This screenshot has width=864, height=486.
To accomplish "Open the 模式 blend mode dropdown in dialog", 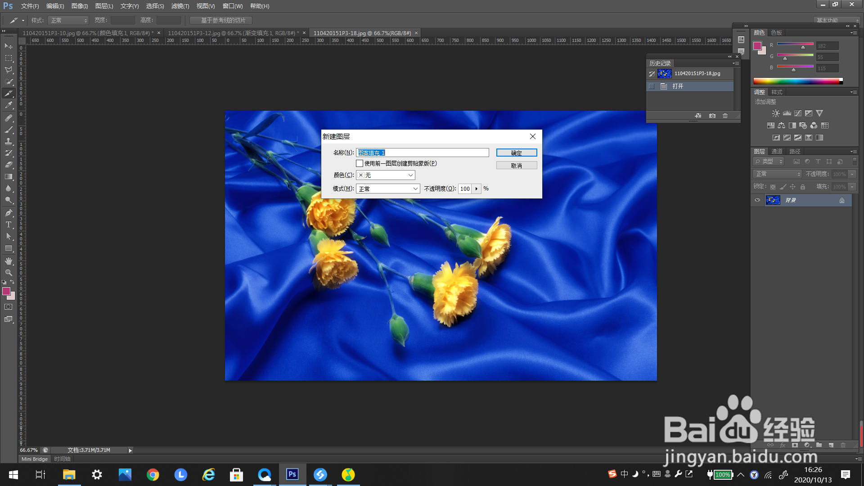I will click(388, 189).
